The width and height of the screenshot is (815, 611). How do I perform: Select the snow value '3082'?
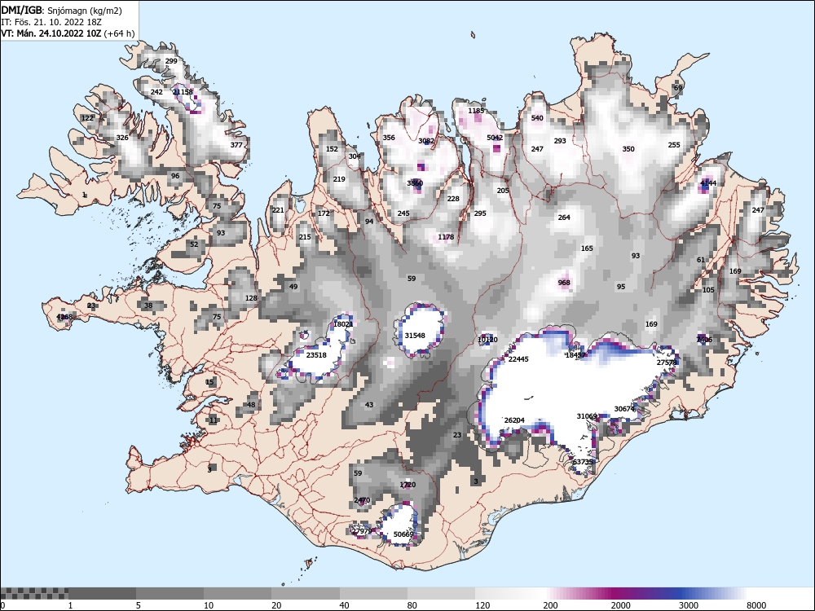pyautogui.click(x=426, y=141)
